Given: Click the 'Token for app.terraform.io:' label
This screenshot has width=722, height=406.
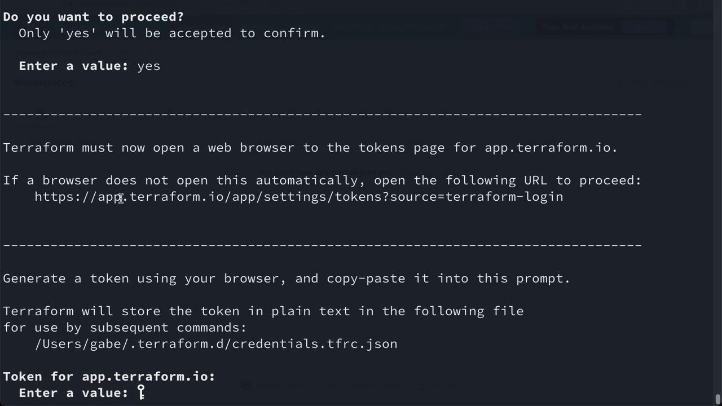Looking at the screenshot, I should (x=109, y=377).
